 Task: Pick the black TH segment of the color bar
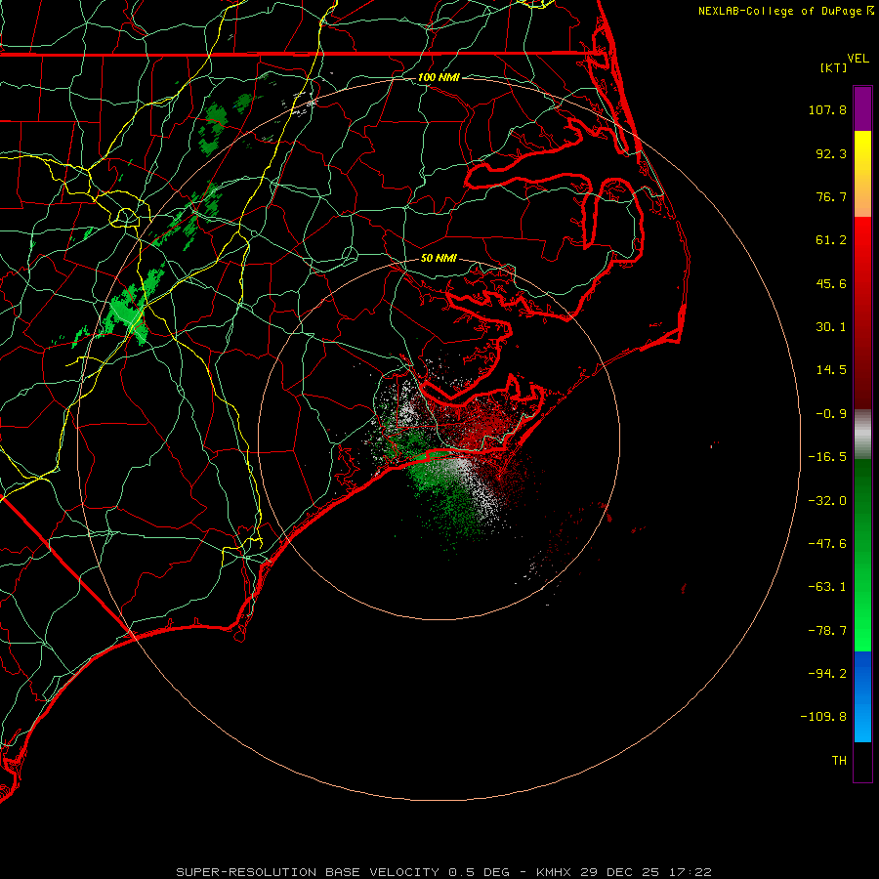(x=862, y=761)
